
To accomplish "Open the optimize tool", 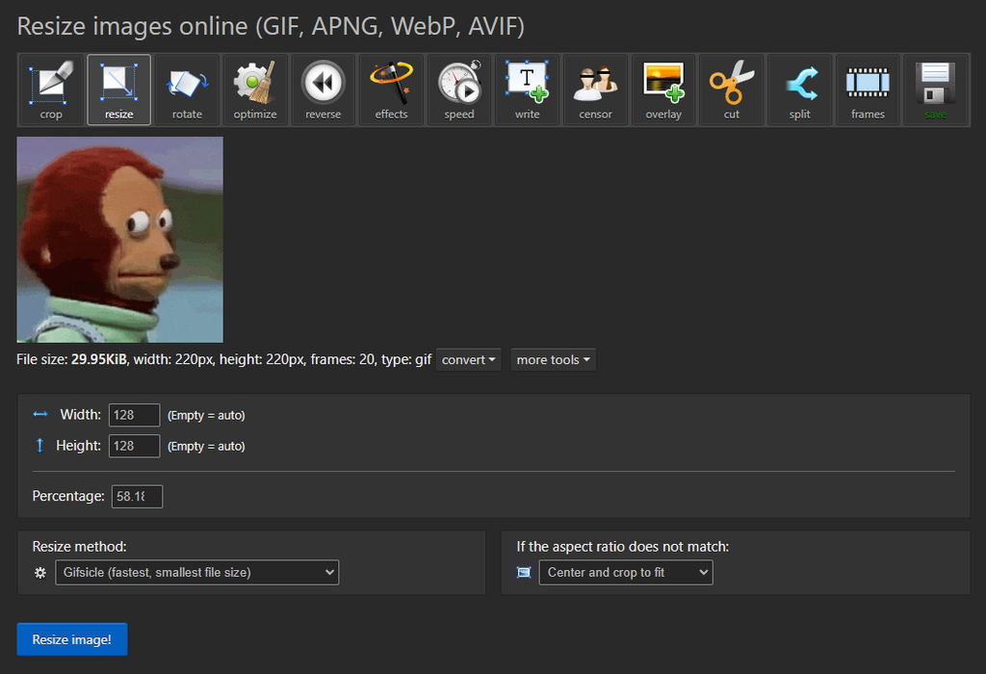I will click(254, 90).
